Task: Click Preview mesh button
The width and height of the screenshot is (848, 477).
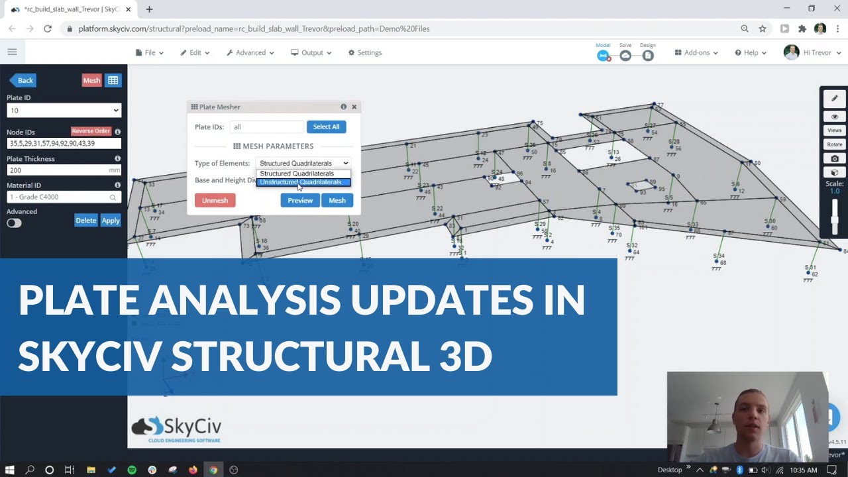Action: coord(300,200)
